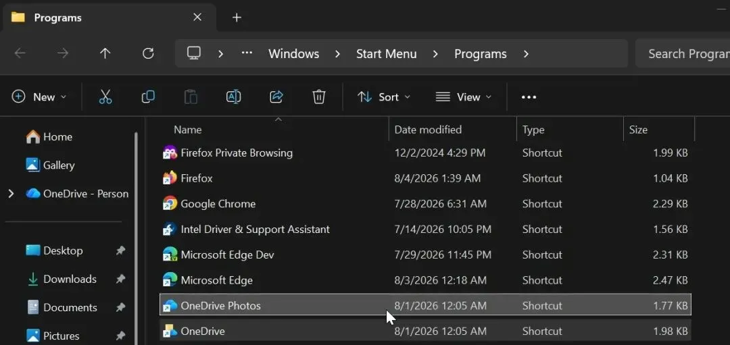The height and width of the screenshot is (345, 730).
Task: Click the OneDrive shortcut icon in file list
Action: tap(170, 331)
